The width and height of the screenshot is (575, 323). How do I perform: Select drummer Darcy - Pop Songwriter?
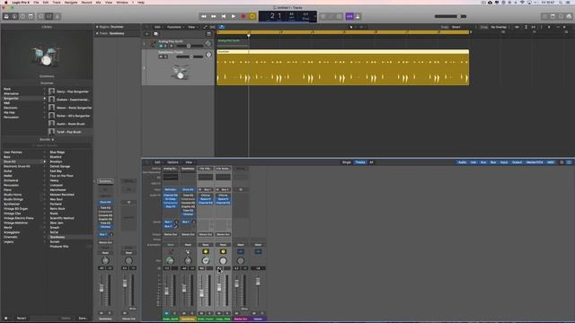[70, 92]
